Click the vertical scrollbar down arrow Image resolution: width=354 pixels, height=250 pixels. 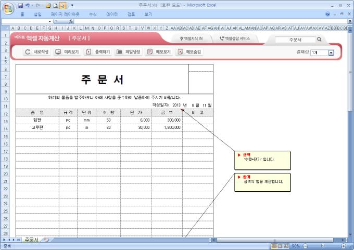click(350, 235)
